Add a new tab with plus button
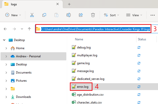158x104 pixels. pyautogui.click(x=69, y=4)
